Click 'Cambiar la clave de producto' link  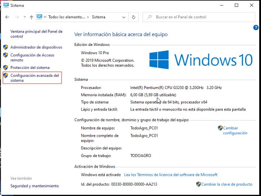(x=227, y=184)
